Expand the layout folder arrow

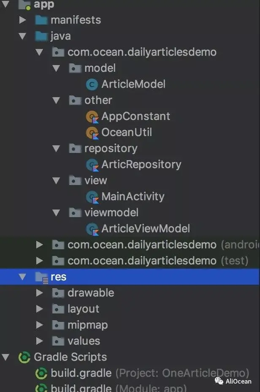[x=39, y=309]
